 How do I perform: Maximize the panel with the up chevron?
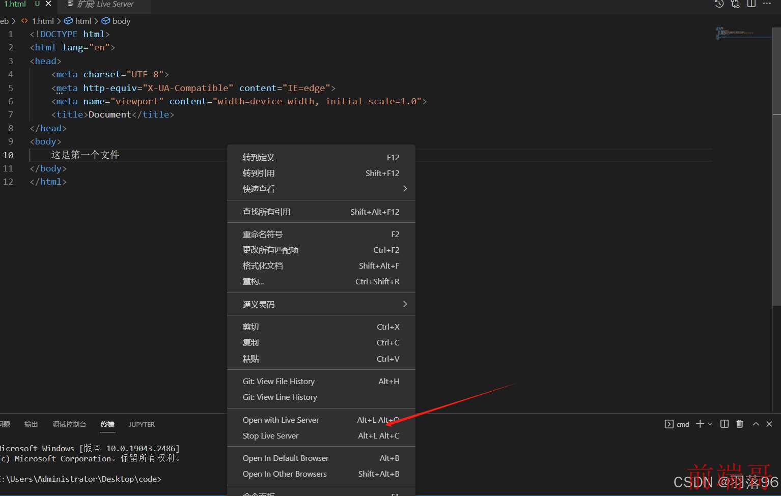(756, 424)
